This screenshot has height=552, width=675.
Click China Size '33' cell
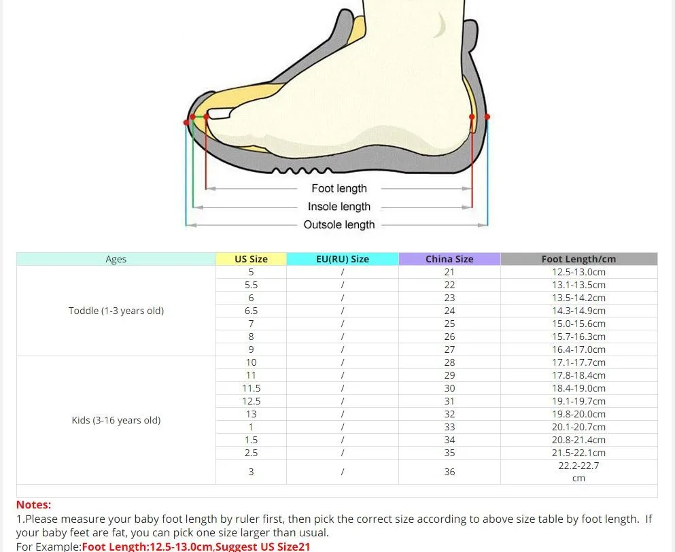point(449,427)
